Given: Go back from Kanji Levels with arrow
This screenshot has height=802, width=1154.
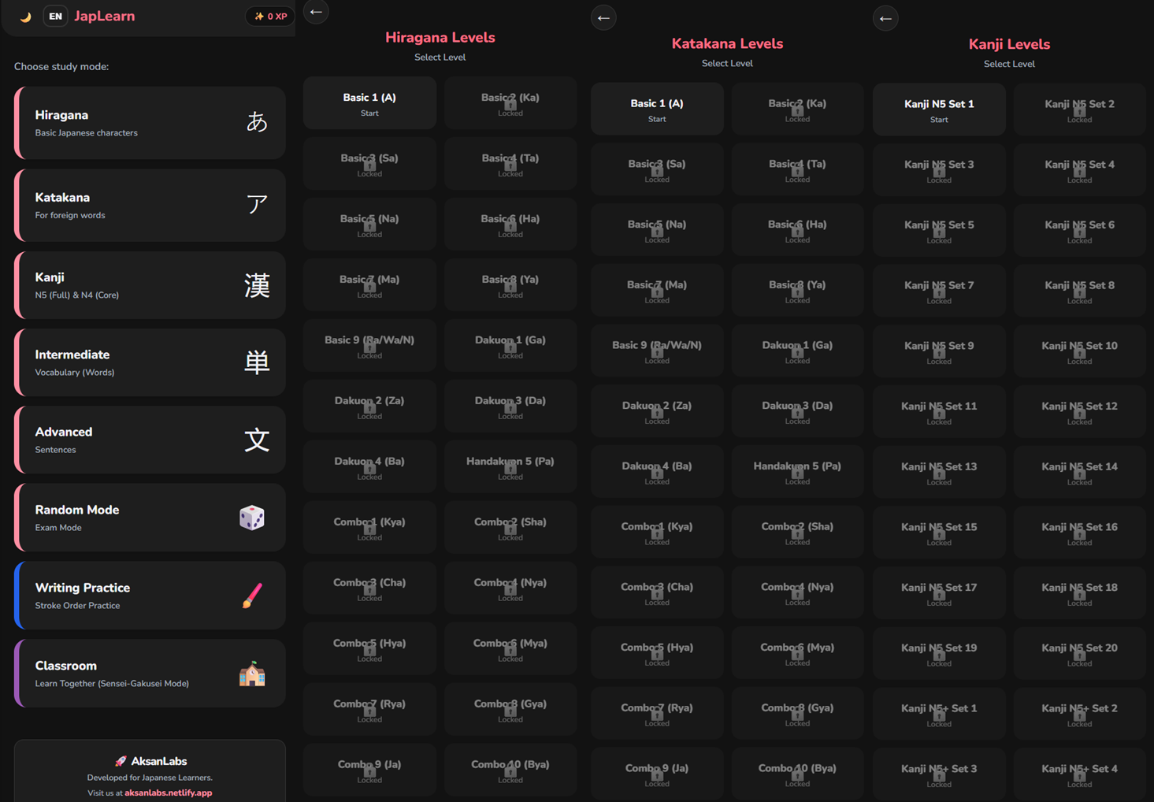Looking at the screenshot, I should pyautogui.click(x=885, y=18).
